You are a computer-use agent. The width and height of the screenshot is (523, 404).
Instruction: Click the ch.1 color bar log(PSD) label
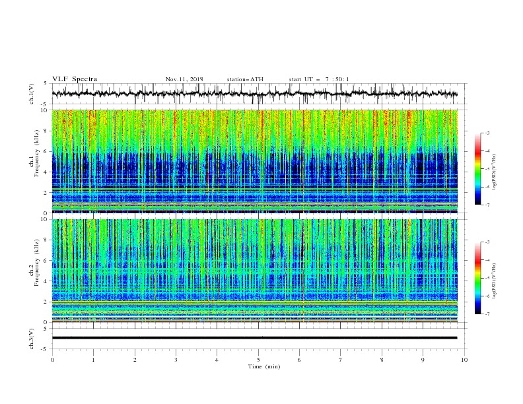[x=494, y=172]
